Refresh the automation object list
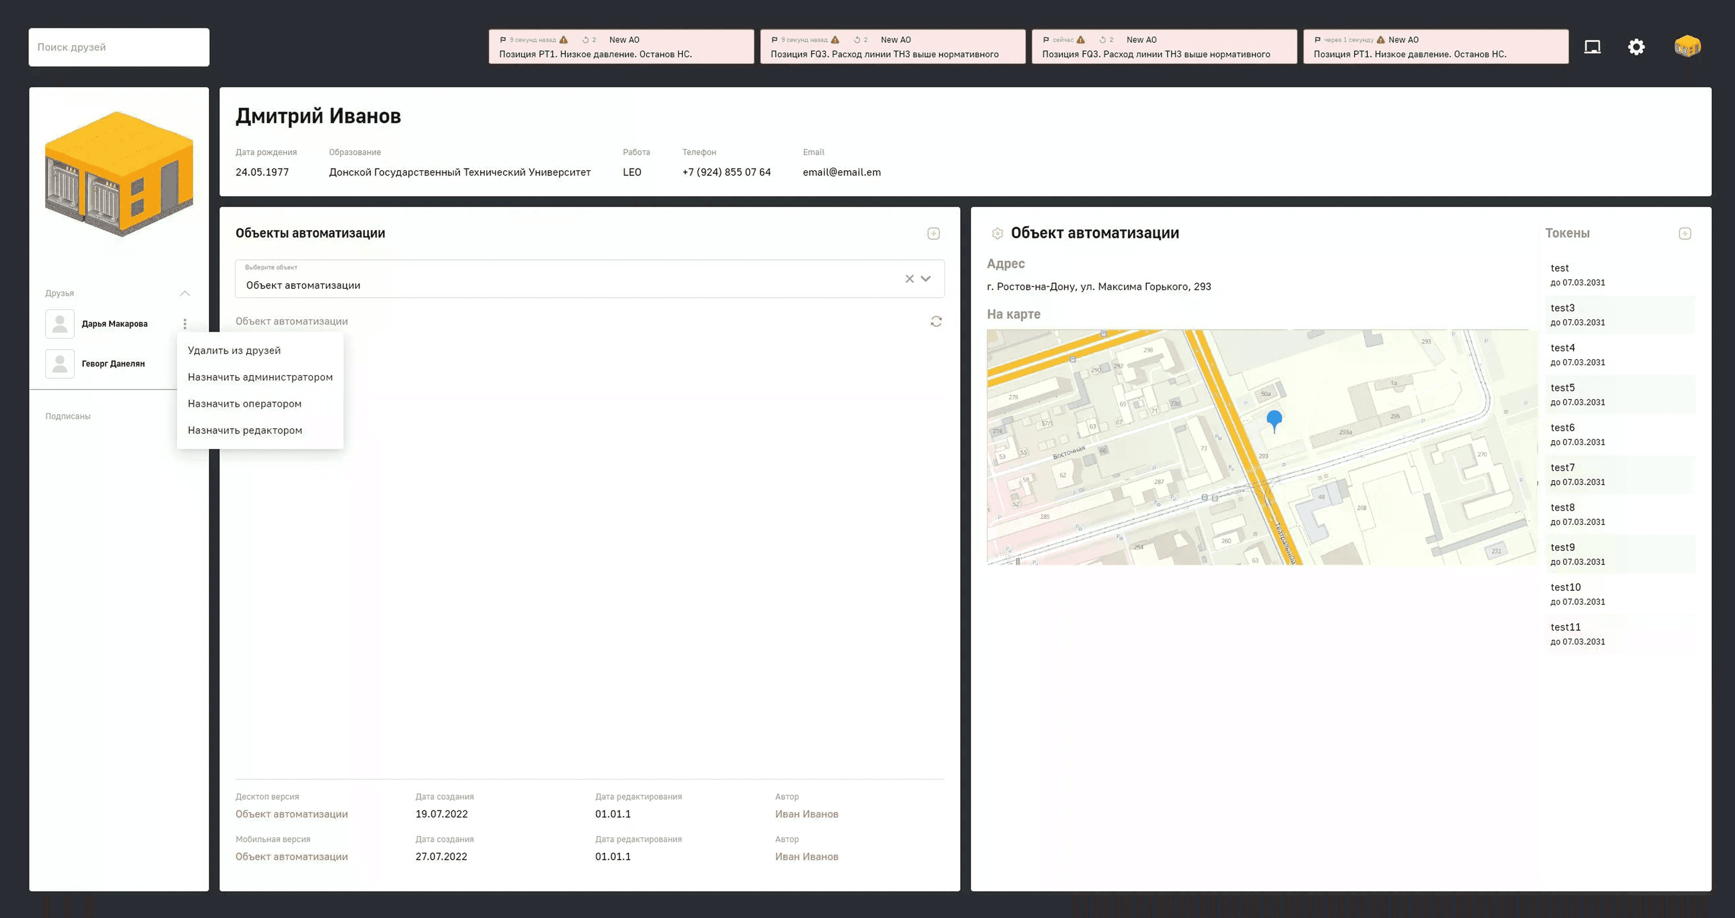The image size is (1735, 918). click(x=936, y=322)
